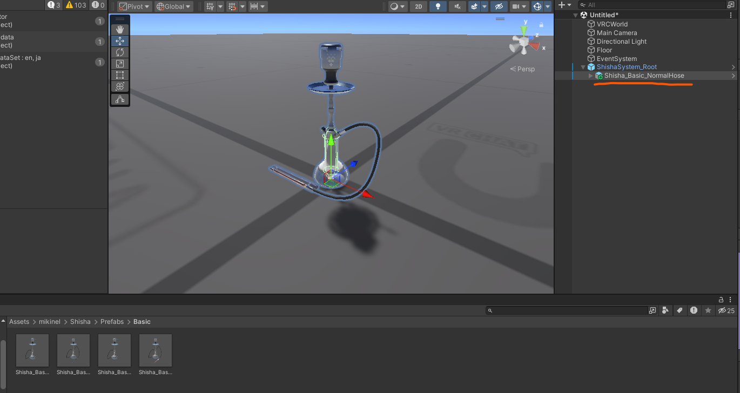The image size is (740, 393).
Task: Expand the Shisha_Basic_NormalHose hierarchy item
Action: (590, 76)
